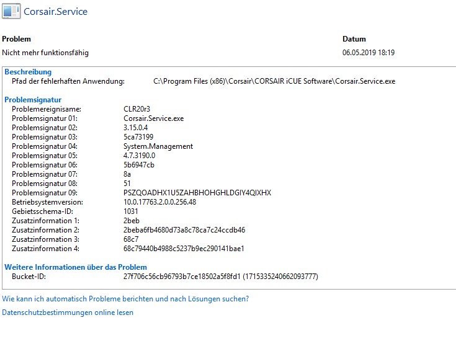The width and height of the screenshot is (456, 346).
Task: Select version value 3.15.0.4
Action: click(x=135, y=128)
